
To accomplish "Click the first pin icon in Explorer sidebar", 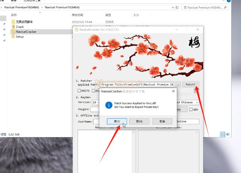I will [x=4, y=24].
